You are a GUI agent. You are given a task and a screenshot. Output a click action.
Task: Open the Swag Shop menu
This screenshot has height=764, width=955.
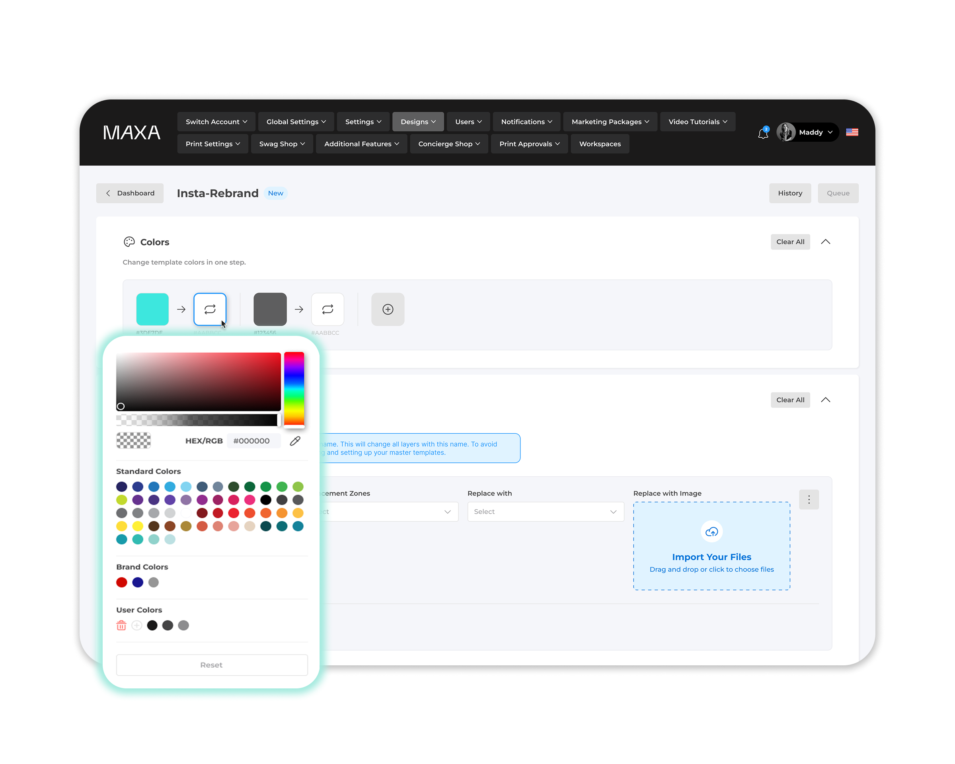coord(282,144)
